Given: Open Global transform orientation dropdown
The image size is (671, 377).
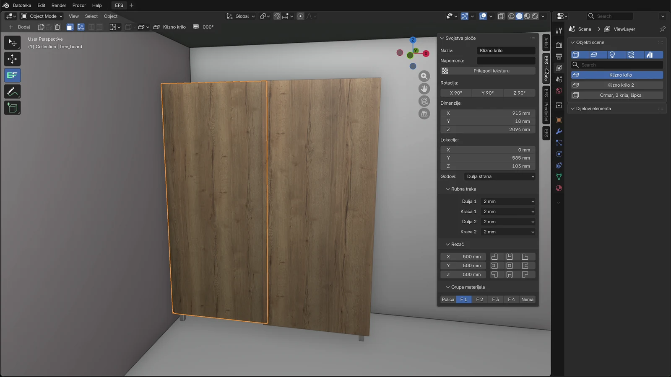Looking at the screenshot, I should [241, 16].
